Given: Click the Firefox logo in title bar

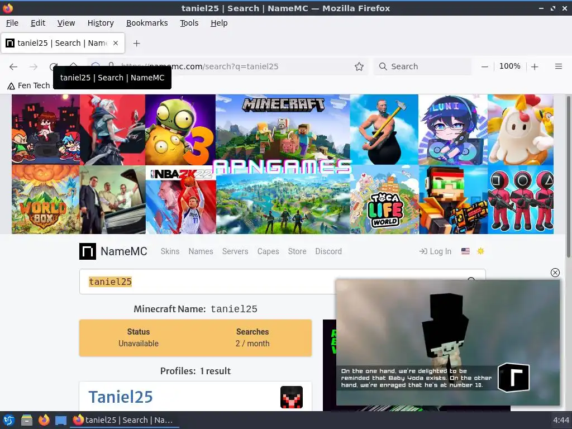Looking at the screenshot, I should tap(8, 8).
